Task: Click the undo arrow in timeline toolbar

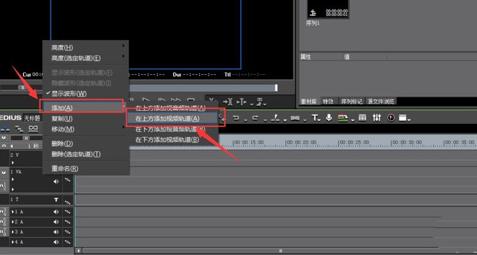Action: tap(236, 118)
